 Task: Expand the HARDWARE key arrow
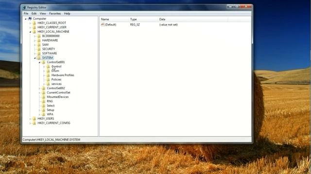[x=35, y=41]
